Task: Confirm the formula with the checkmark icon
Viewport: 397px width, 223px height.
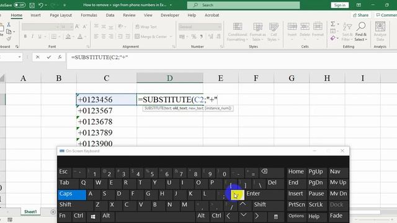Action: tap(49, 57)
